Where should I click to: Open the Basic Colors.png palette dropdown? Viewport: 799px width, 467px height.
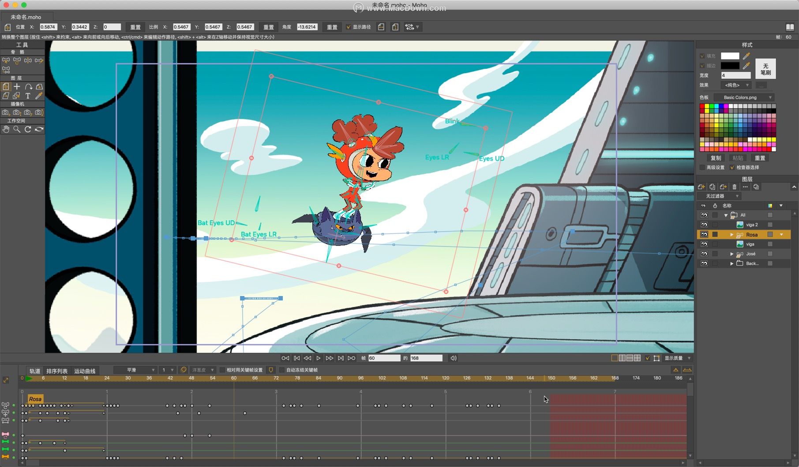pos(743,97)
